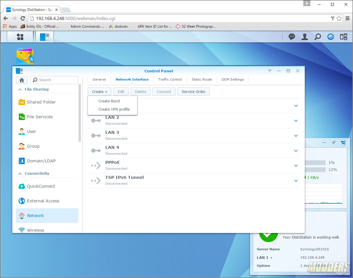Open widget panel settings icon
This screenshot has width=353, height=278.
tap(343, 142)
